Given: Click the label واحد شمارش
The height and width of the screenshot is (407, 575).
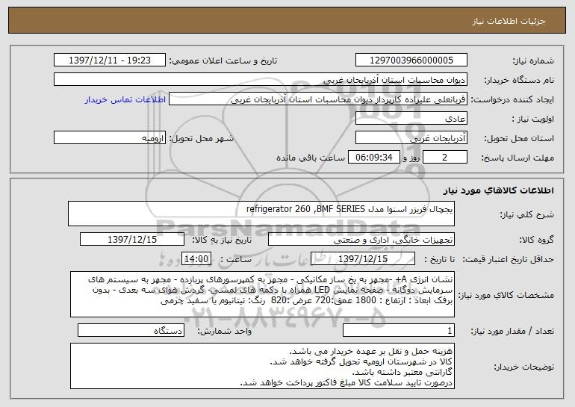Looking at the screenshot, I should point(225,331).
